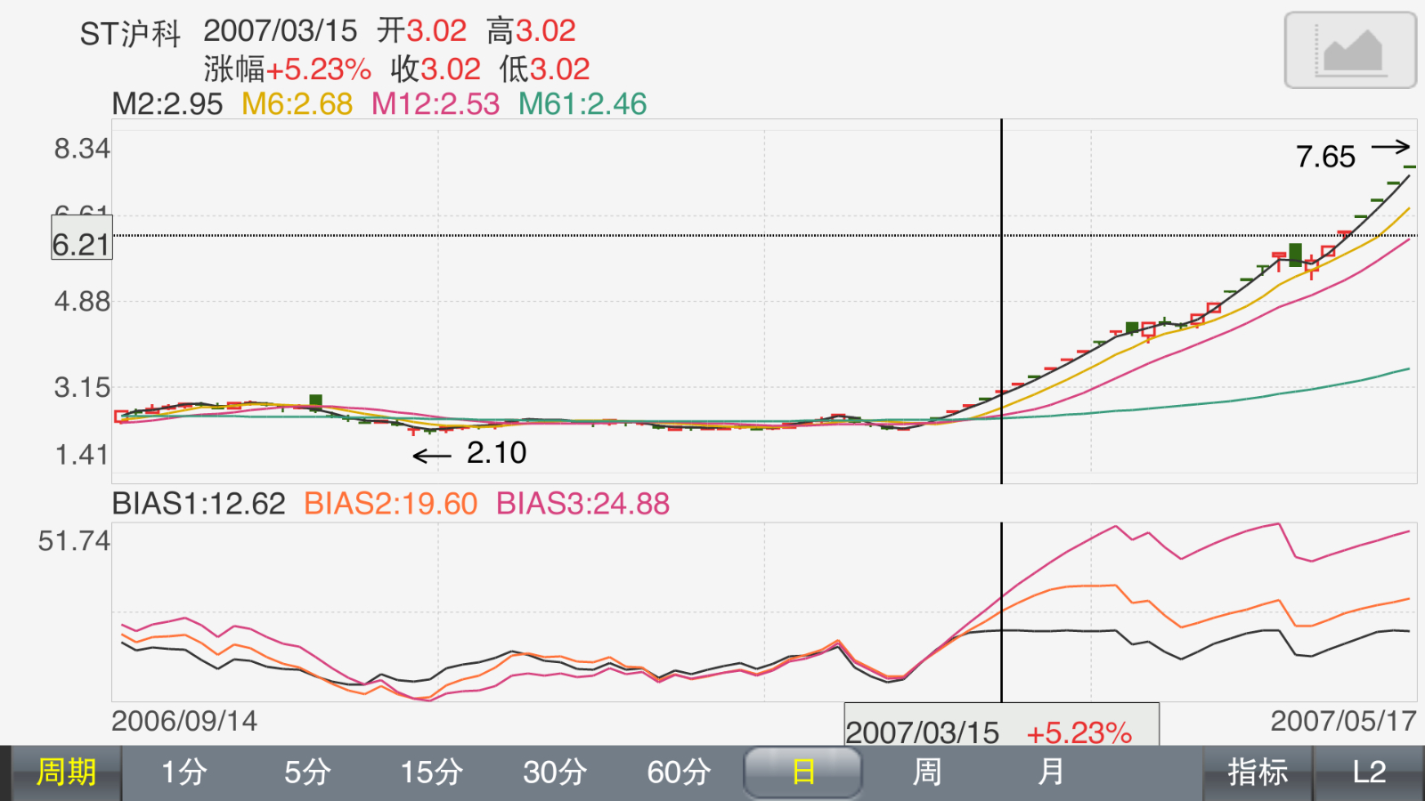Switch to 周 weekly chart

pyautogui.click(x=926, y=773)
